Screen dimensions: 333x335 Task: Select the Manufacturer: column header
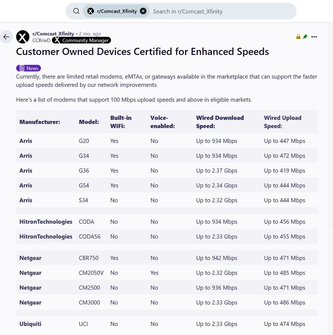click(x=40, y=122)
